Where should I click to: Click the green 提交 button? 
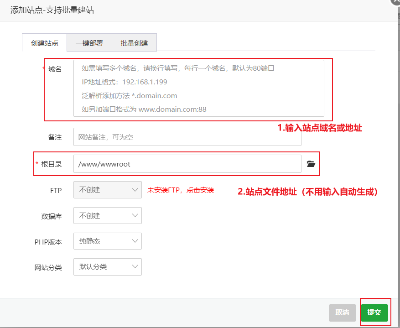(x=374, y=312)
